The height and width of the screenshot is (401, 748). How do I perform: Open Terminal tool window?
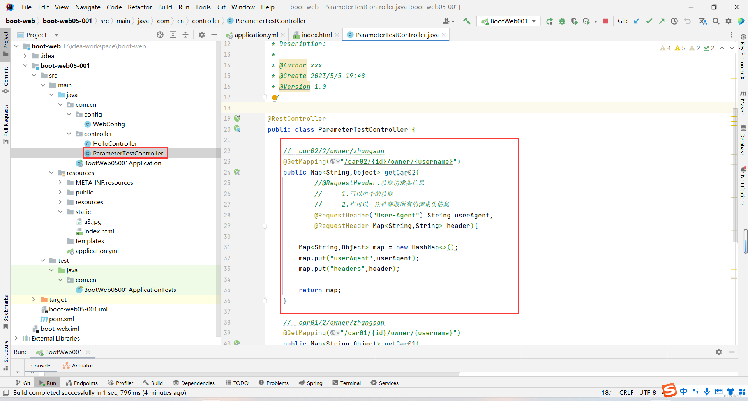tap(346, 383)
